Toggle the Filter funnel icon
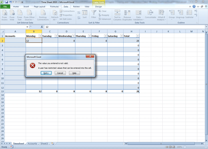Image resolution: width=208 pixels, height=149 pixels. [94, 14]
